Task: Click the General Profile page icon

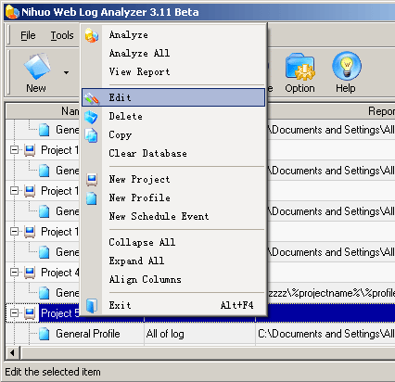Action: pyautogui.click(x=45, y=334)
